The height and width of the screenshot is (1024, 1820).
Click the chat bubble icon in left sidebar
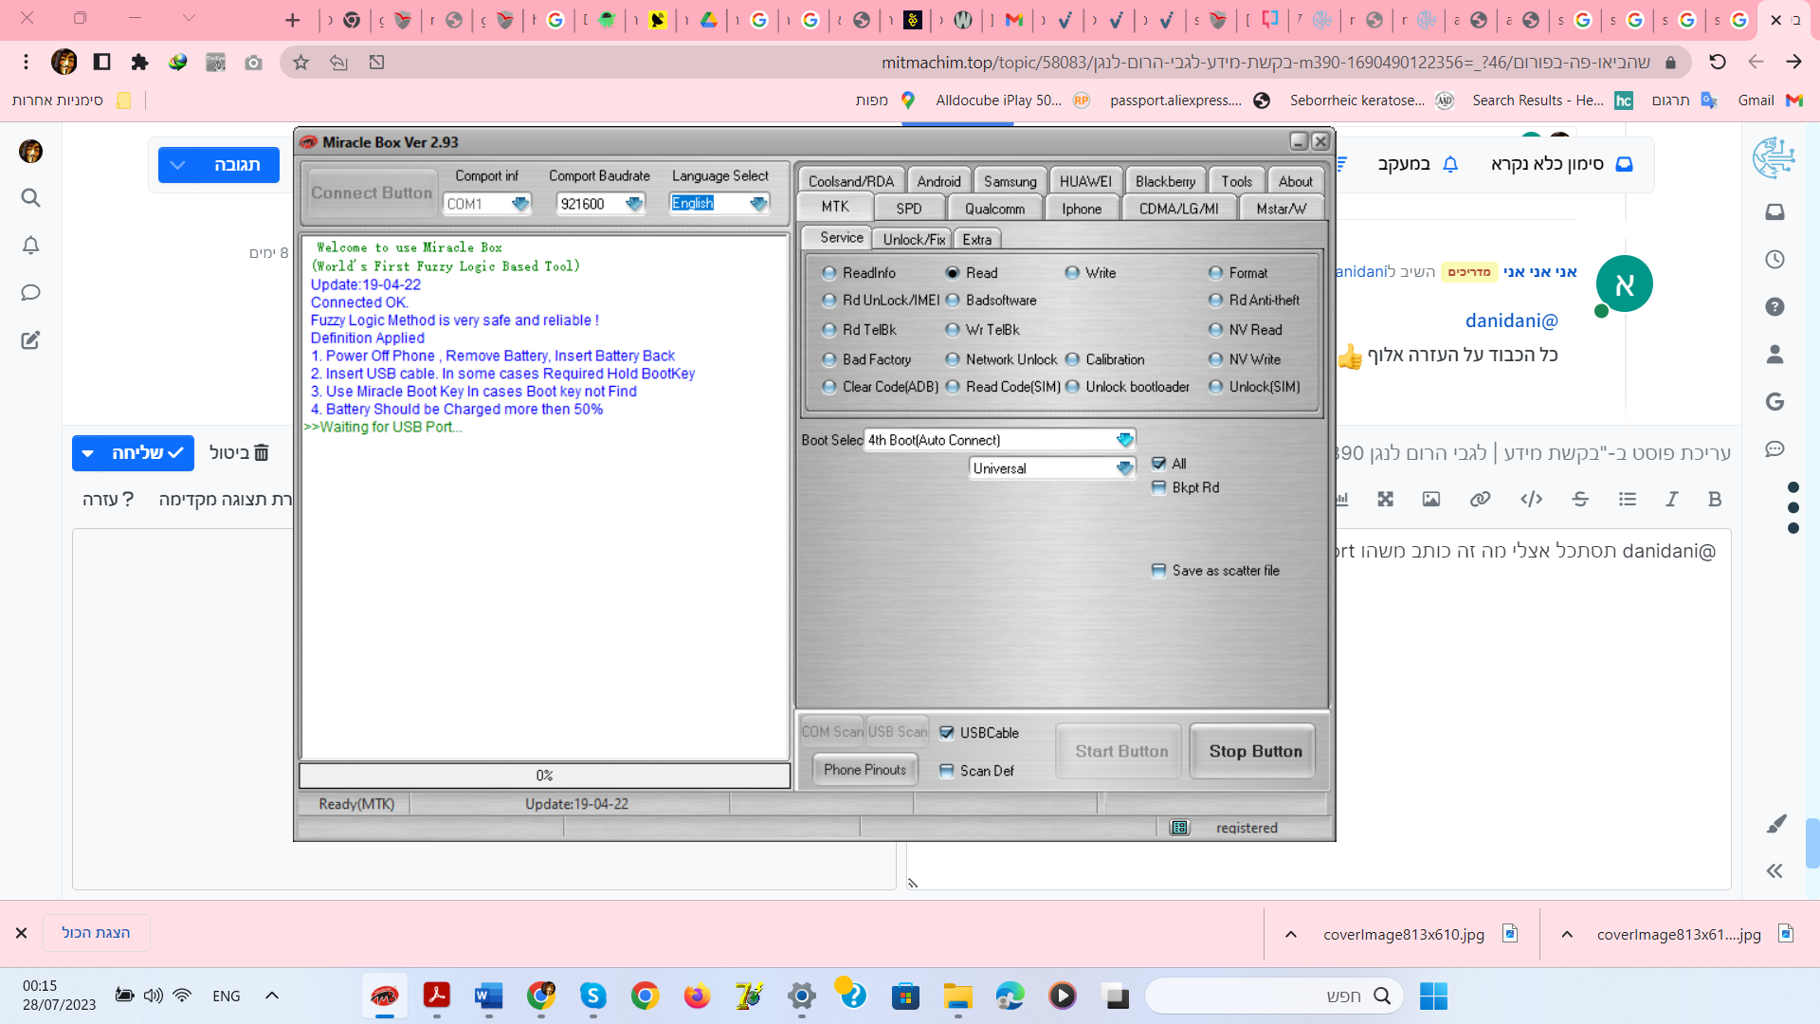pos(30,293)
